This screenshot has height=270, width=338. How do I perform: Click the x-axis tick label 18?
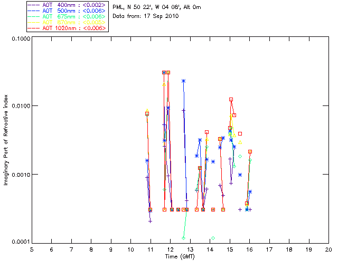coord(289,249)
